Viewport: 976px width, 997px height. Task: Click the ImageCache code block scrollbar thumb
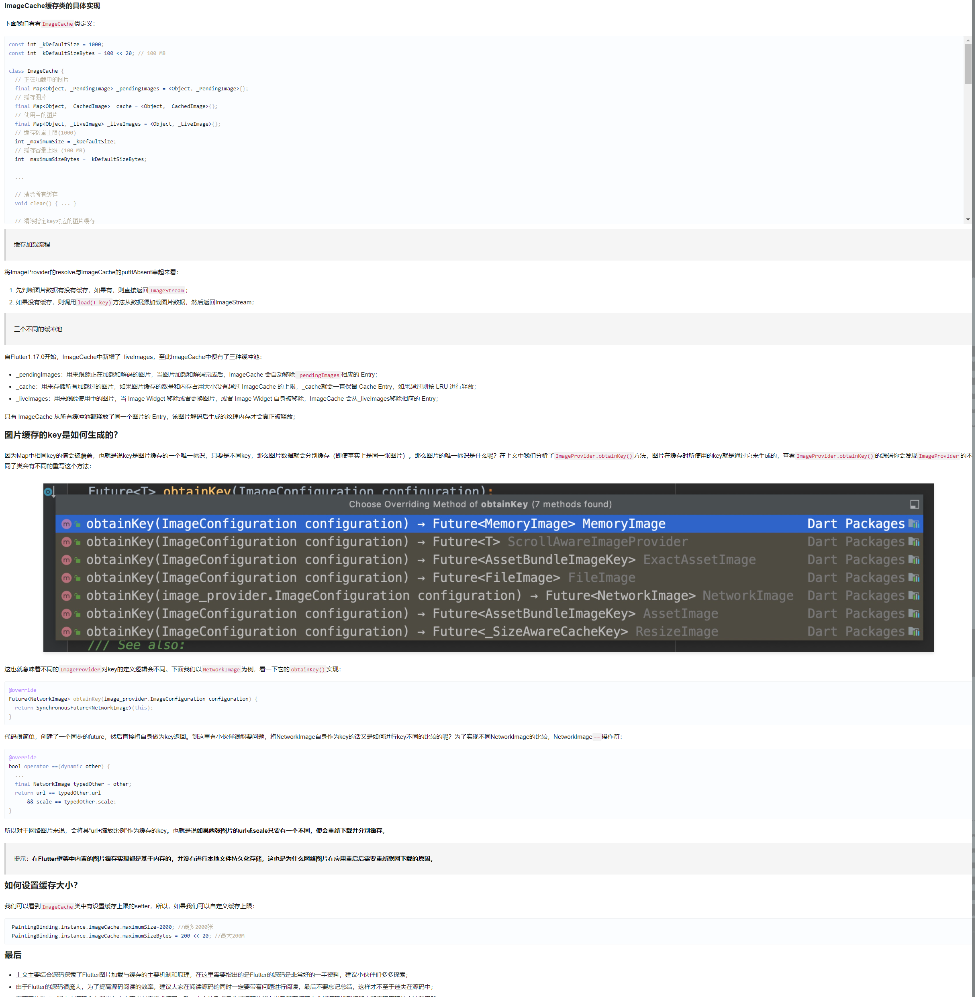(967, 63)
